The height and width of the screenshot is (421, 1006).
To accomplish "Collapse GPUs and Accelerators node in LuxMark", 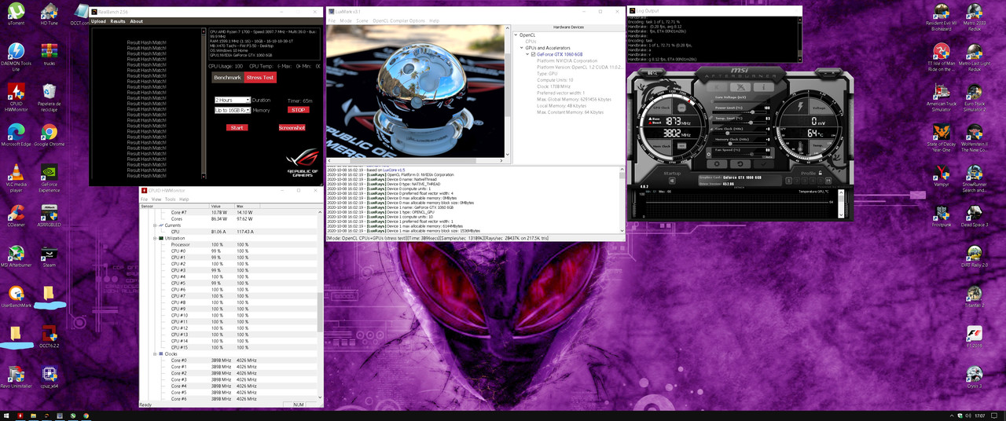I will point(522,48).
